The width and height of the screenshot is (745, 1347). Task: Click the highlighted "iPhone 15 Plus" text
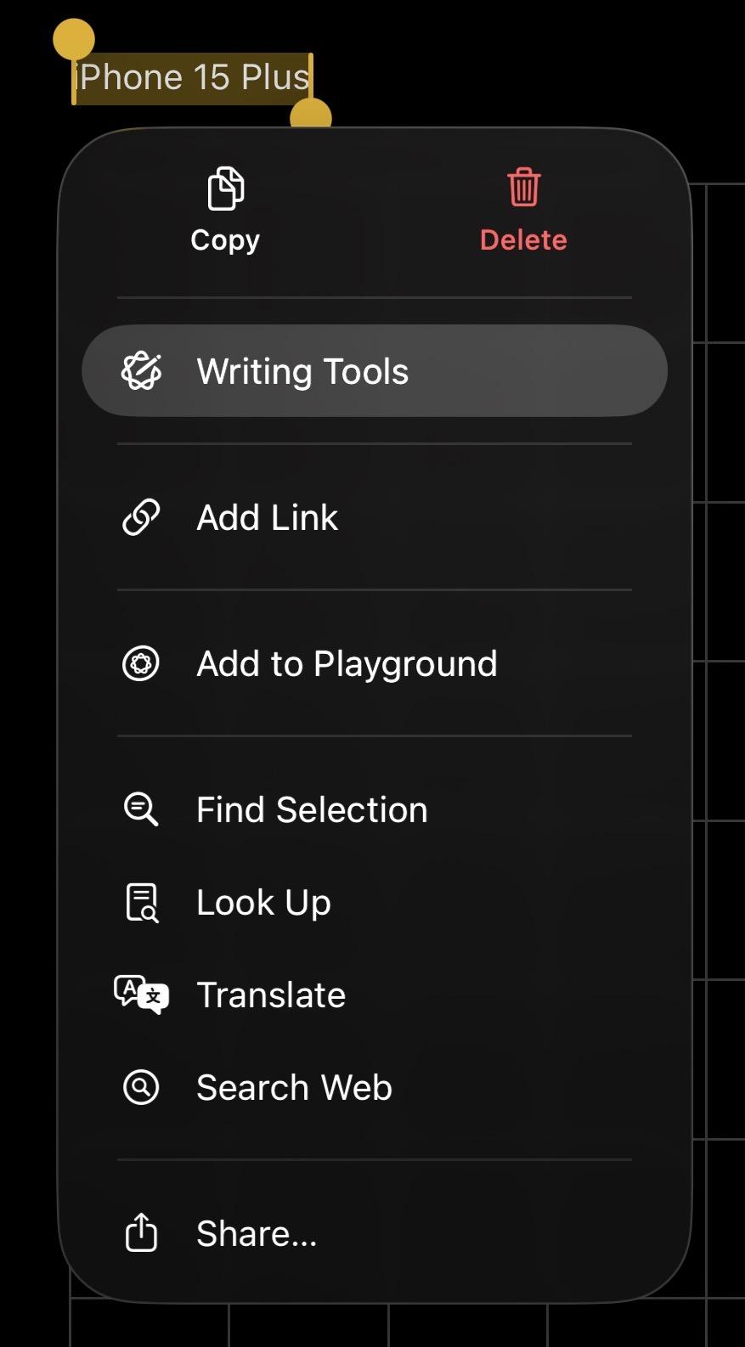[194, 78]
